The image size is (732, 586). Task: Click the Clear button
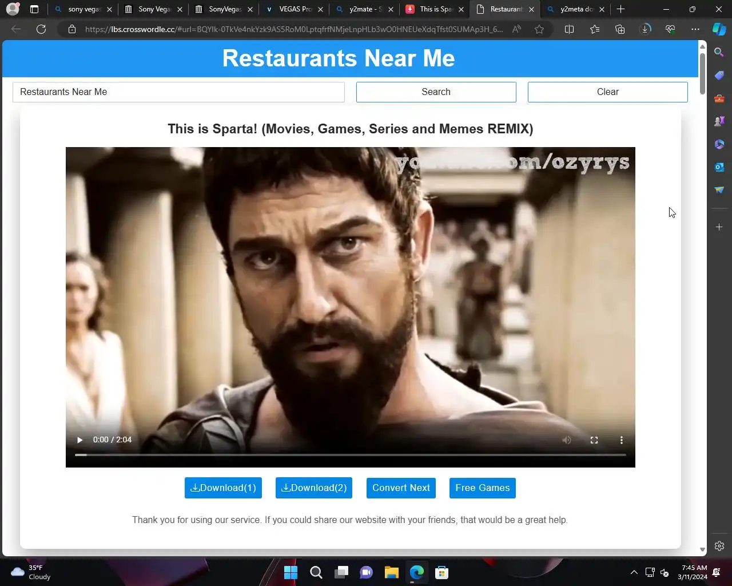point(607,92)
